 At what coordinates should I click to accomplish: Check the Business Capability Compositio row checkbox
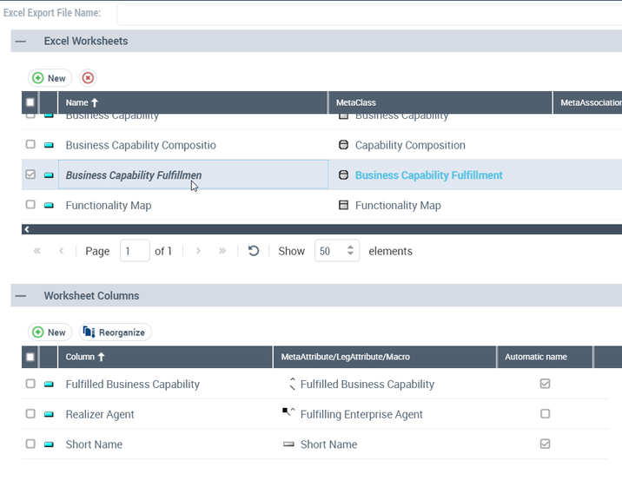tap(30, 145)
